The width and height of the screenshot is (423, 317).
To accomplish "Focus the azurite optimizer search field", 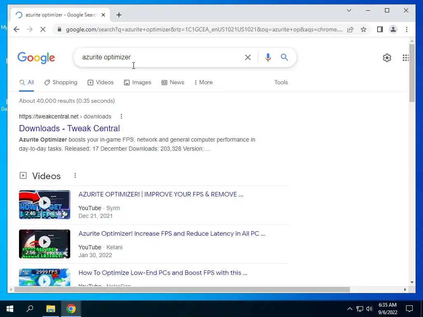I will 161,57.
